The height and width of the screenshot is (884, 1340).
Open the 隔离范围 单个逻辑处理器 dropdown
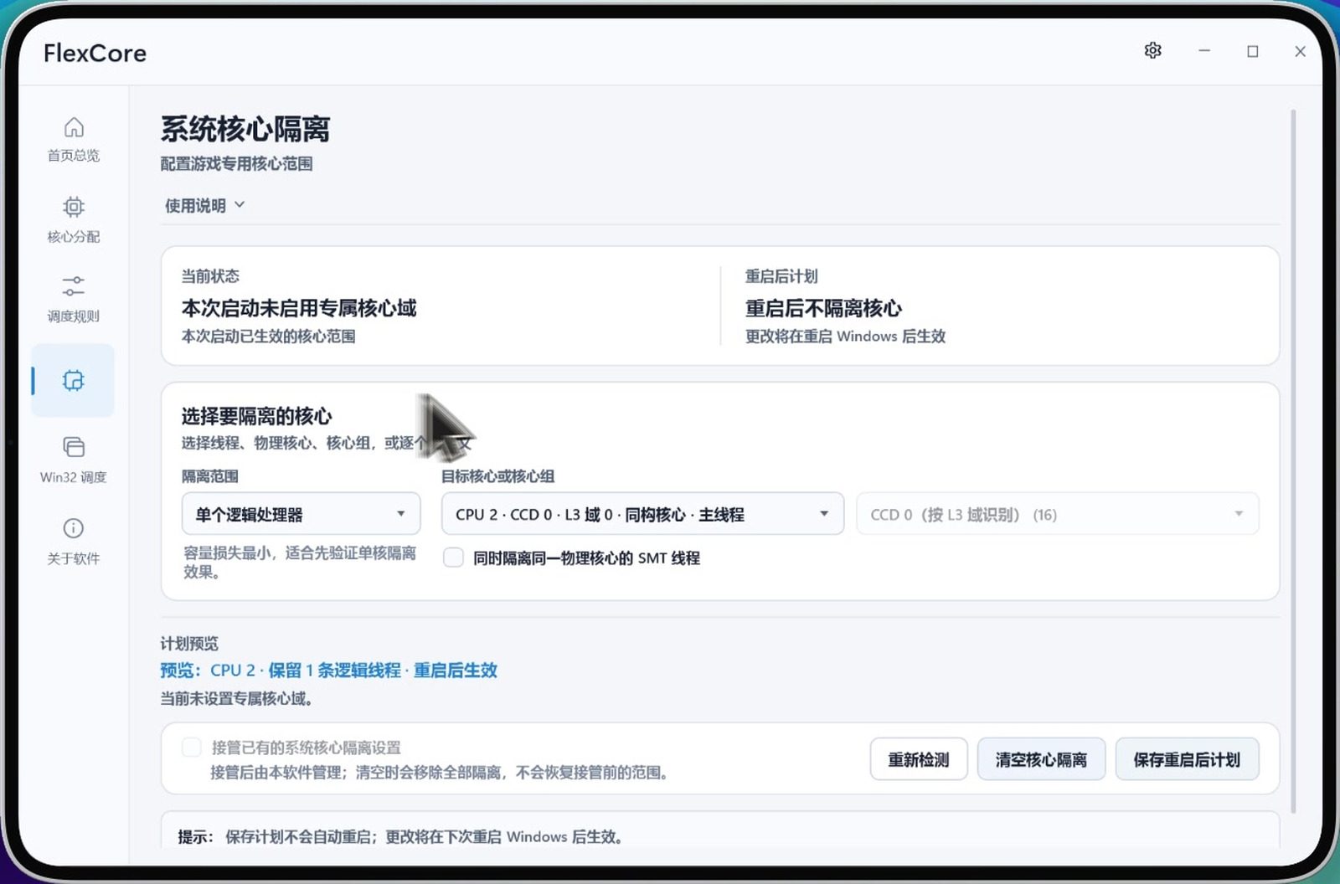[301, 514]
